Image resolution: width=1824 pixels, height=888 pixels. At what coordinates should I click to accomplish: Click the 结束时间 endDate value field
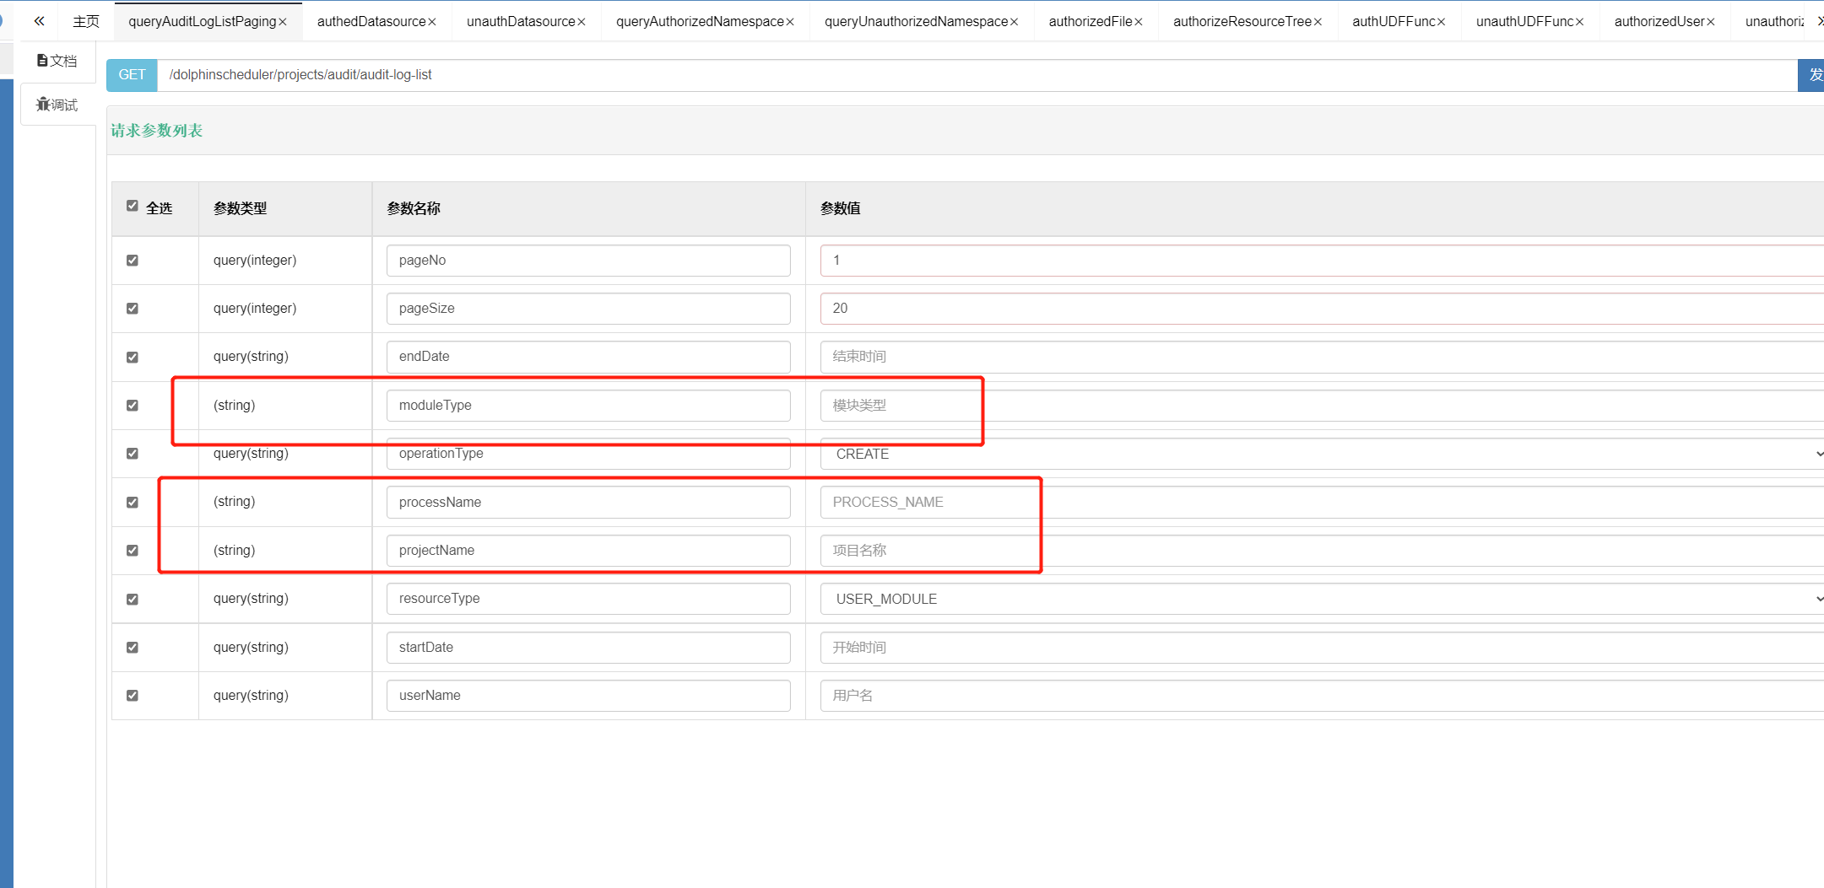tap(1322, 357)
